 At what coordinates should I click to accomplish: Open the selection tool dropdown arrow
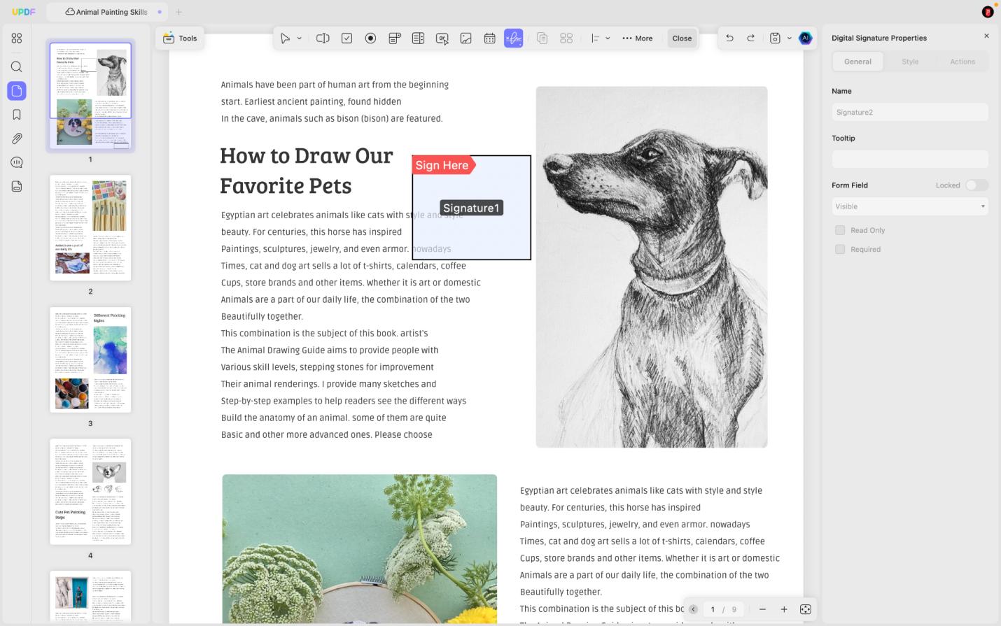pyautogui.click(x=300, y=38)
